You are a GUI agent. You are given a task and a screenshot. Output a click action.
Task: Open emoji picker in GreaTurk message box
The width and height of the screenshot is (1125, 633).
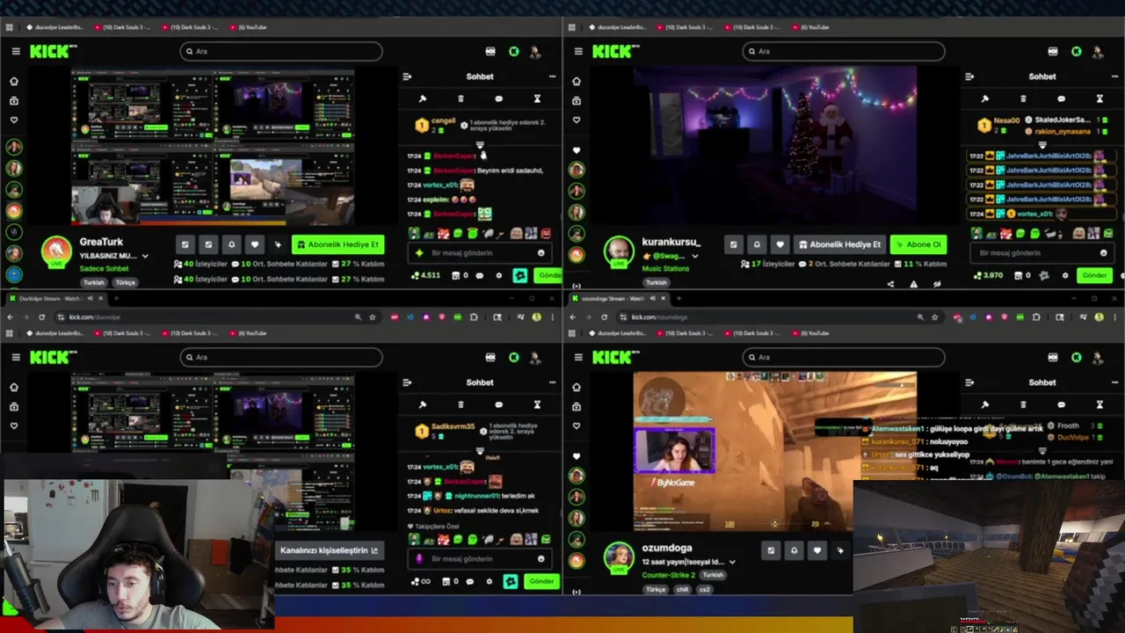541,253
